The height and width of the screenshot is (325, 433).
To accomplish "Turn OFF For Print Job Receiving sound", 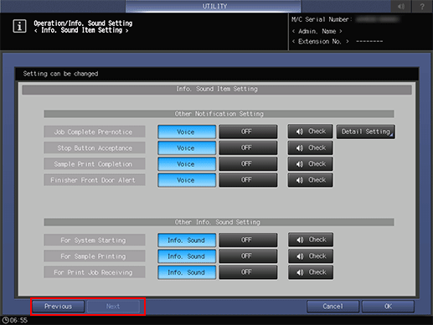I will point(248,272).
